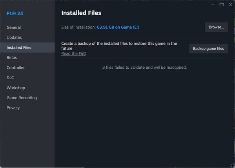Close the properties window
Screen dimensions: 235x168
pos(231,5)
